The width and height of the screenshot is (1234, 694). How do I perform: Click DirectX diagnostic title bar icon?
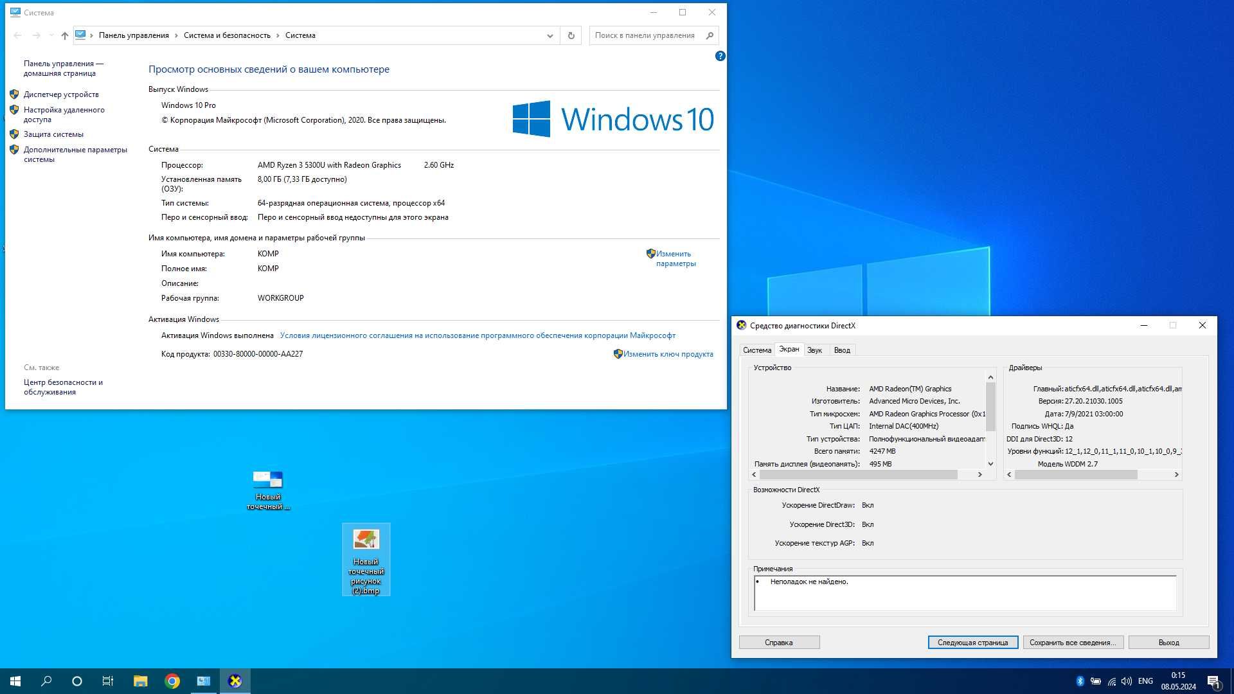(x=741, y=326)
